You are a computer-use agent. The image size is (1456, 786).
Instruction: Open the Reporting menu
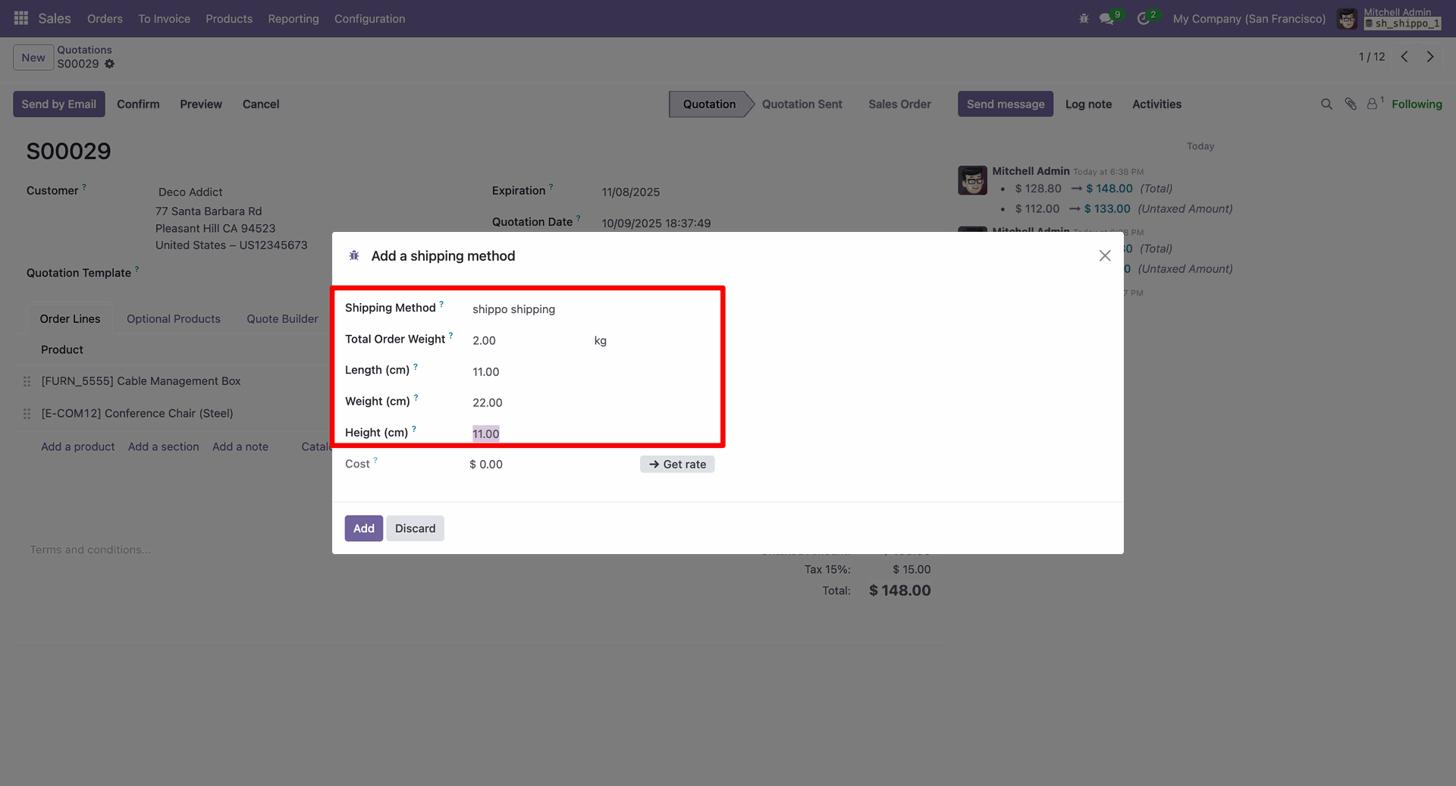[293, 18]
